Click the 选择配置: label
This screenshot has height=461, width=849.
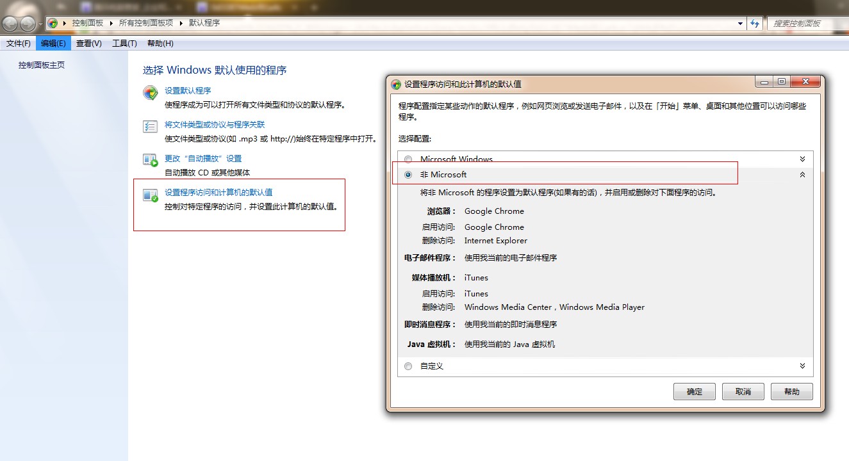(x=415, y=138)
